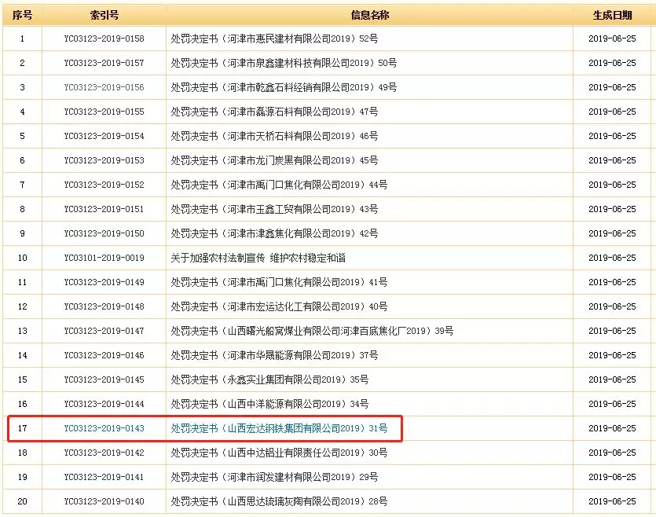Viewport: 656px width, 517px height.
Task: Click index number YC03123-2019-0147
Action: pos(104,331)
